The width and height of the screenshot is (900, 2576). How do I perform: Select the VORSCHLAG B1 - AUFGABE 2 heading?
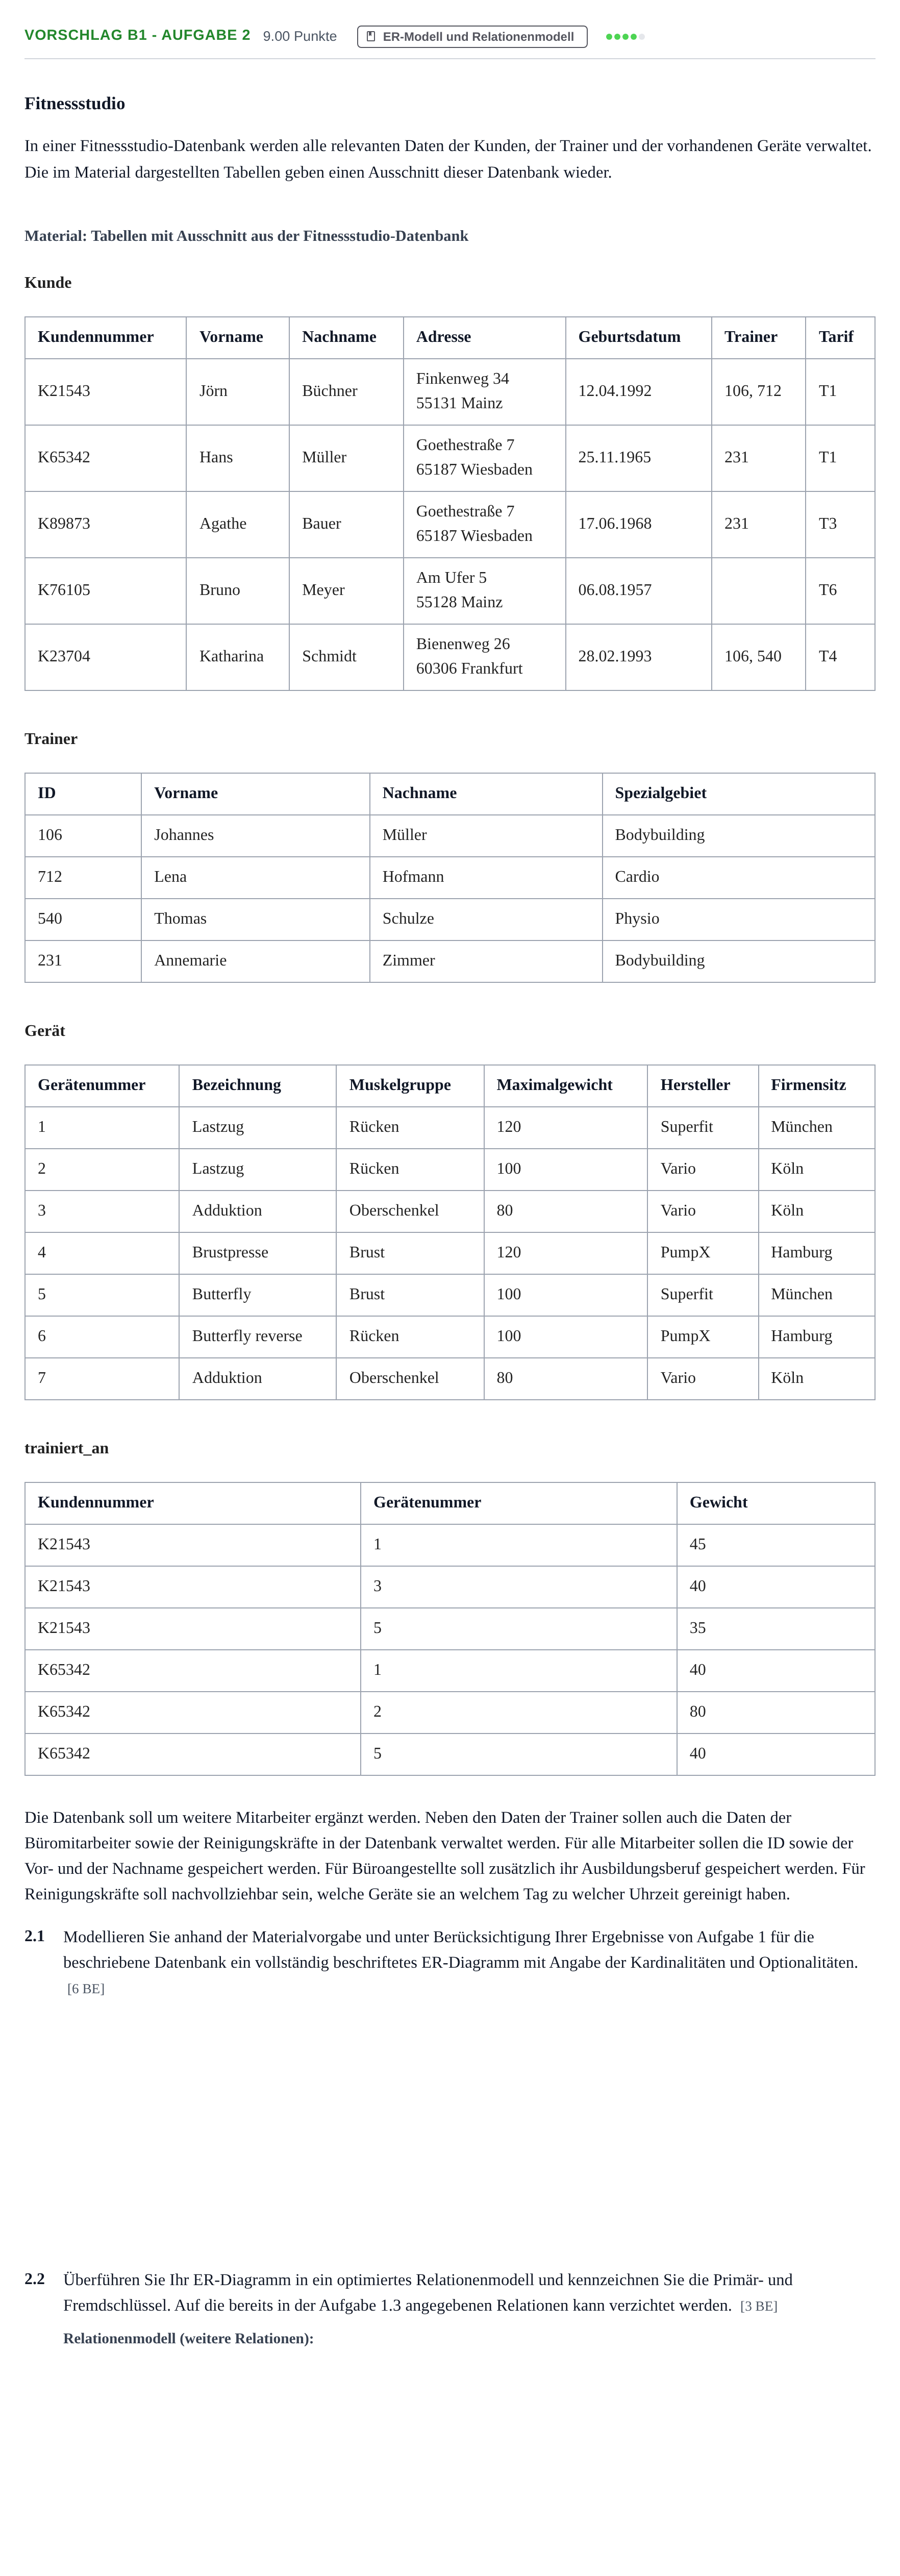click(138, 35)
